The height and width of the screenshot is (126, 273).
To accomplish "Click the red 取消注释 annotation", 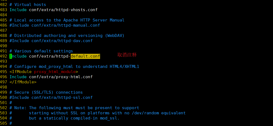I will tap(127, 55).
